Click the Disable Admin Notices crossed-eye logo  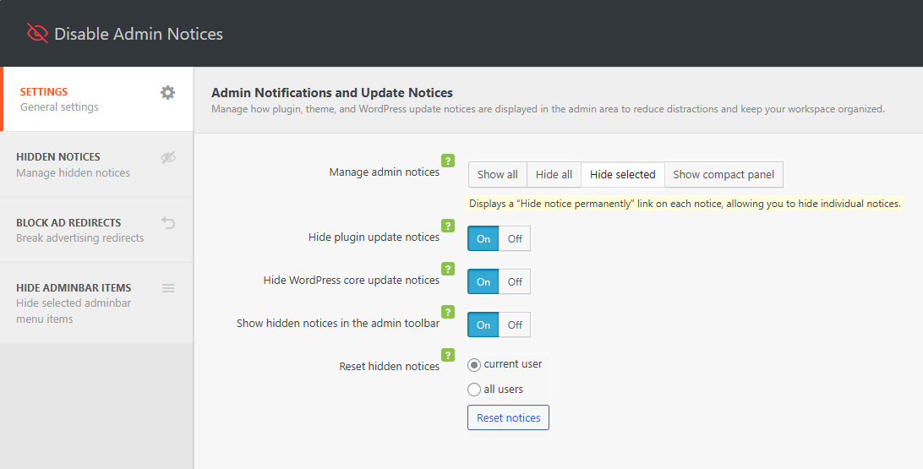pos(37,34)
